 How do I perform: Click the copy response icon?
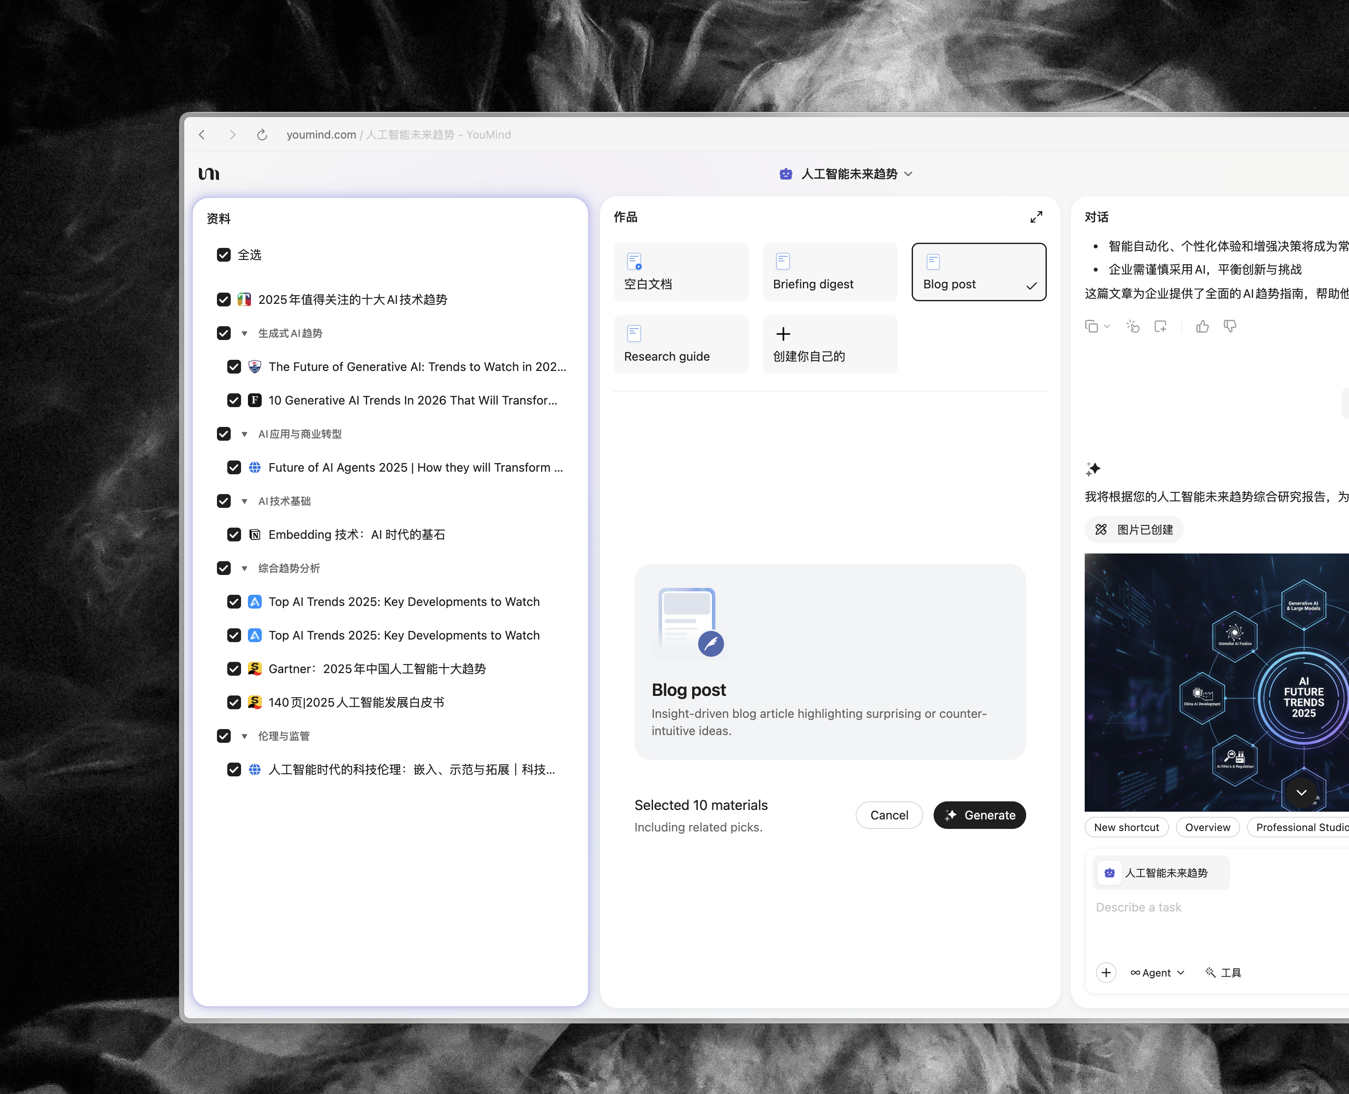1091,326
